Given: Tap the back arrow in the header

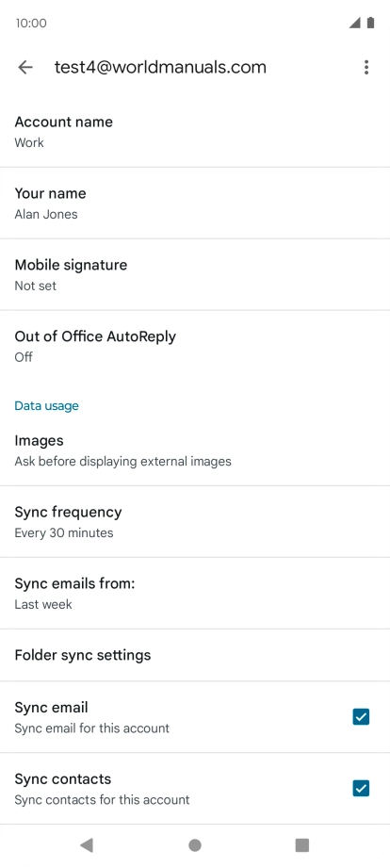Looking at the screenshot, I should tap(25, 68).
